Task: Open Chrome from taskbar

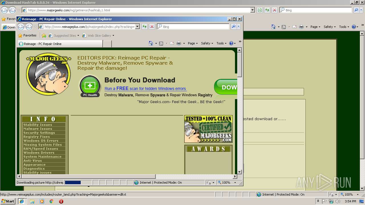Action: click(x=51, y=201)
